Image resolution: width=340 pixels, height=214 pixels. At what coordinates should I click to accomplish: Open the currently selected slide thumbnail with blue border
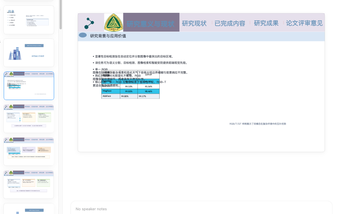pos(29,86)
